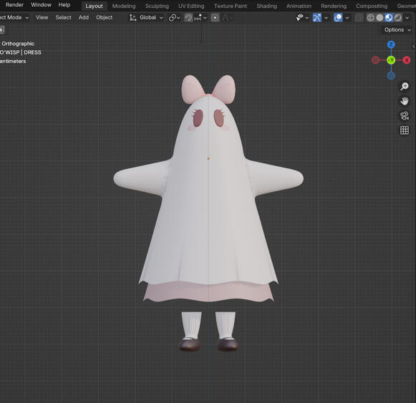Switch perspective/orthographic with grid icon
Image resolution: width=416 pixels, height=403 pixels.
tap(405, 130)
